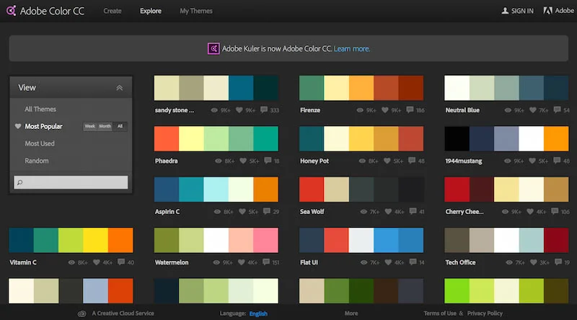The width and height of the screenshot is (577, 320).
Task: Click the Adobe Color CC logo icon
Action: click(12, 11)
